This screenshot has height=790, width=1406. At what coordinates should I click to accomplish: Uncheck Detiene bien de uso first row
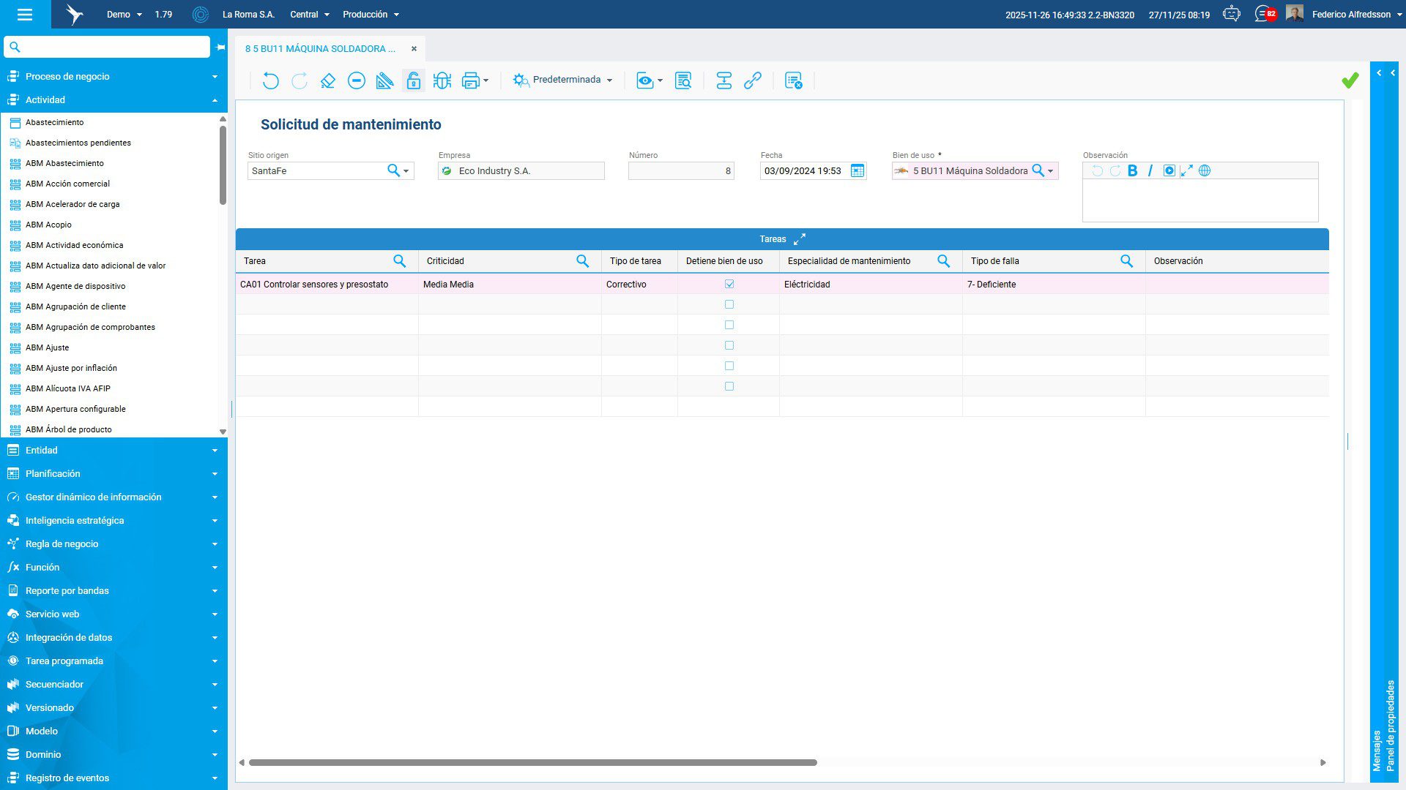click(729, 284)
